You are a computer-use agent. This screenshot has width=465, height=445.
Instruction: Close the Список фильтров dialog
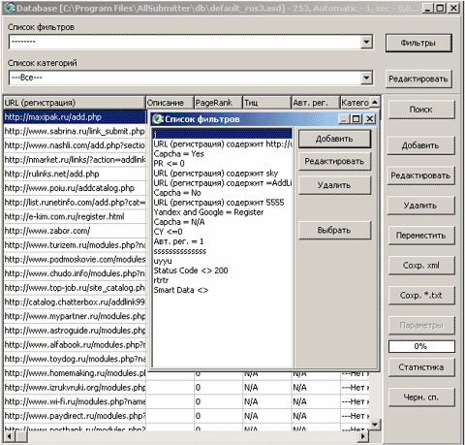click(370, 119)
